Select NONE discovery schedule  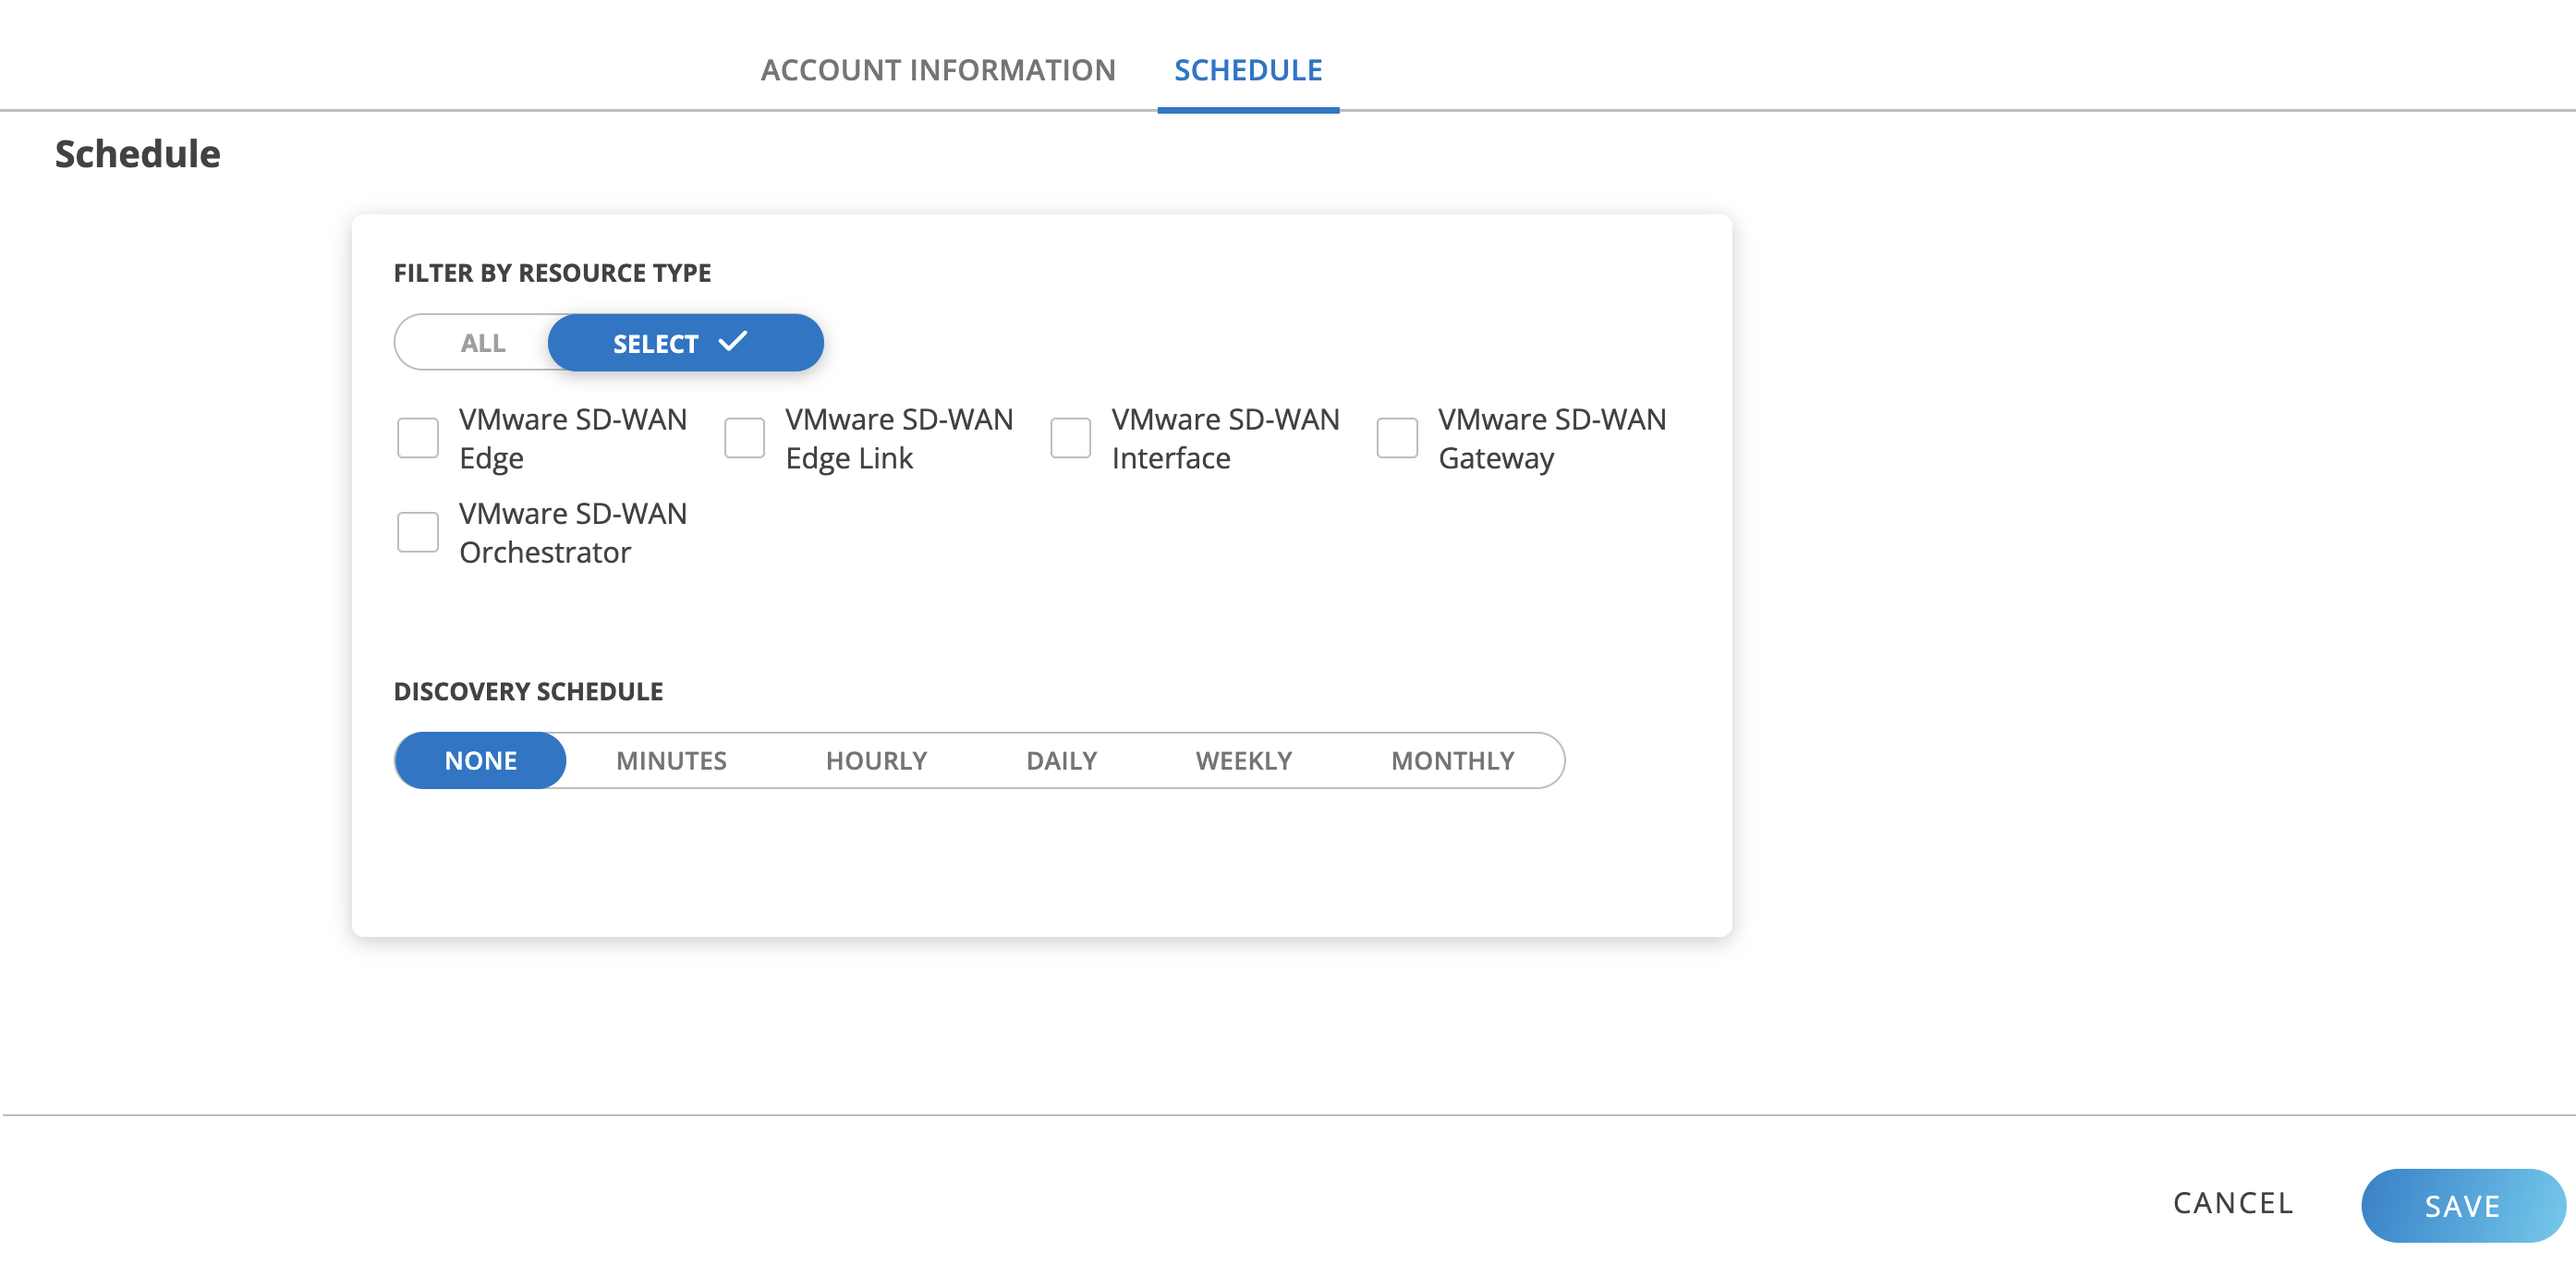(480, 761)
